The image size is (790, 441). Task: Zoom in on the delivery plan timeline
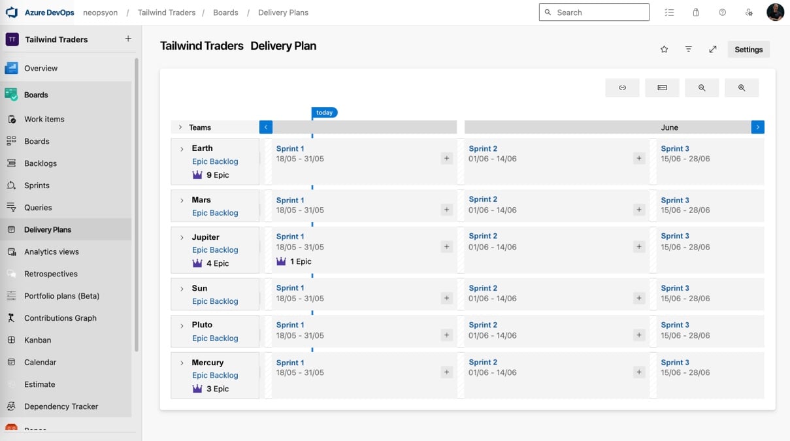(742, 87)
